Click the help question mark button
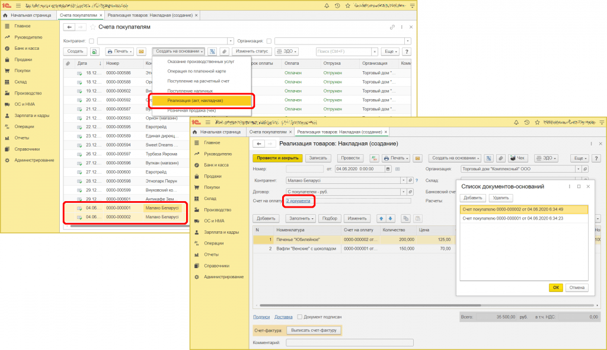 click(406, 52)
